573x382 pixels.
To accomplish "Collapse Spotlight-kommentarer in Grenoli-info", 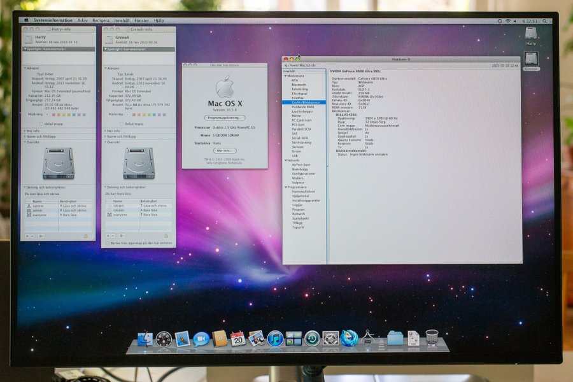I will (x=105, y=49).
